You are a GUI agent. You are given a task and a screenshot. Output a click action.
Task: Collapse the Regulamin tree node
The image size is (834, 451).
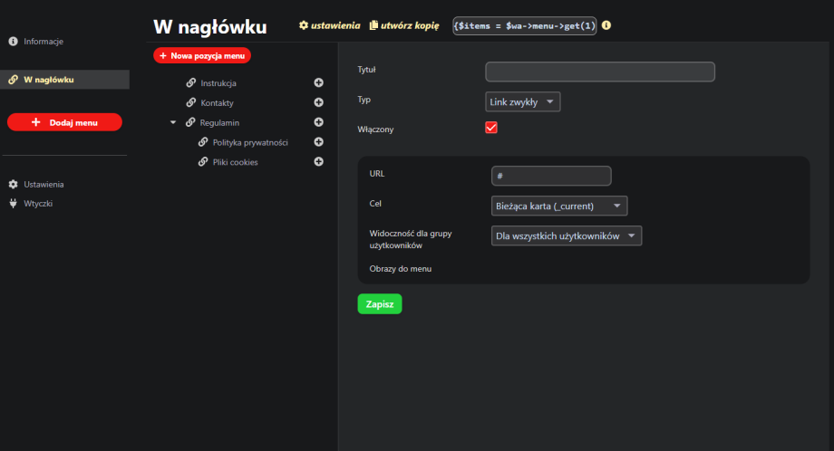click(173, 122)
